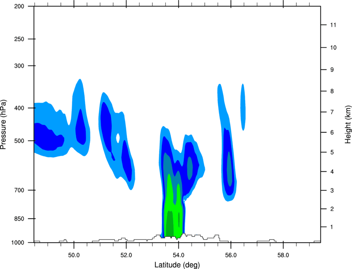
Task: Click the 'Height (km)' axis title
Action: pos(348,125)
